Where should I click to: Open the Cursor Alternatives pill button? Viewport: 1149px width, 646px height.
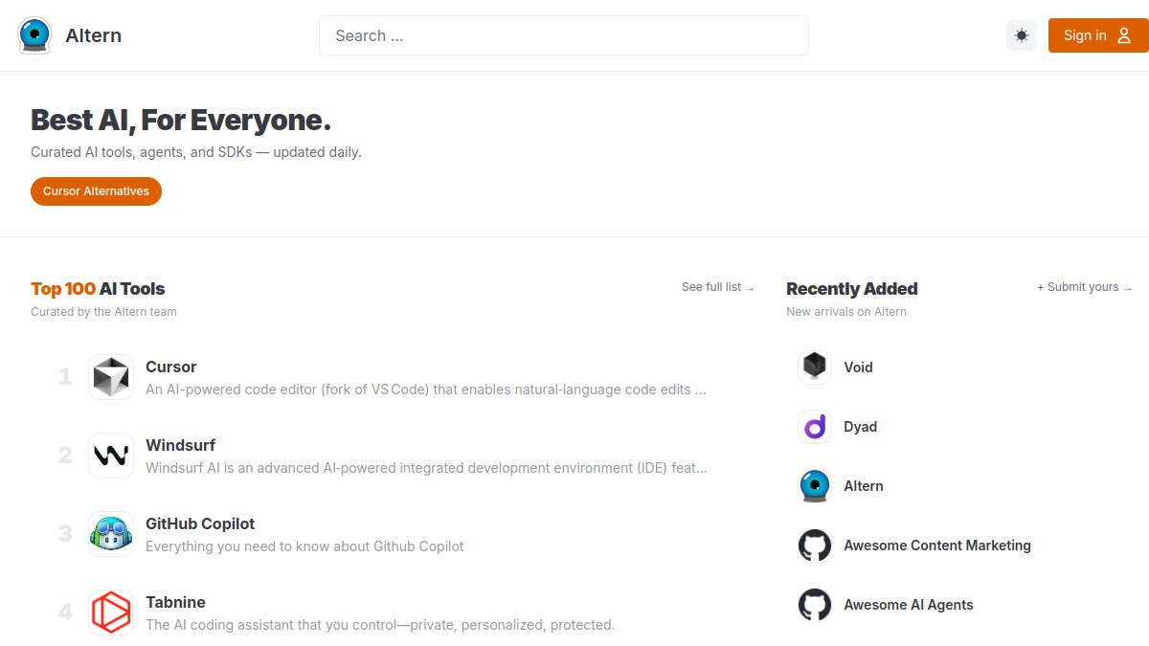(x=96, y=191)
